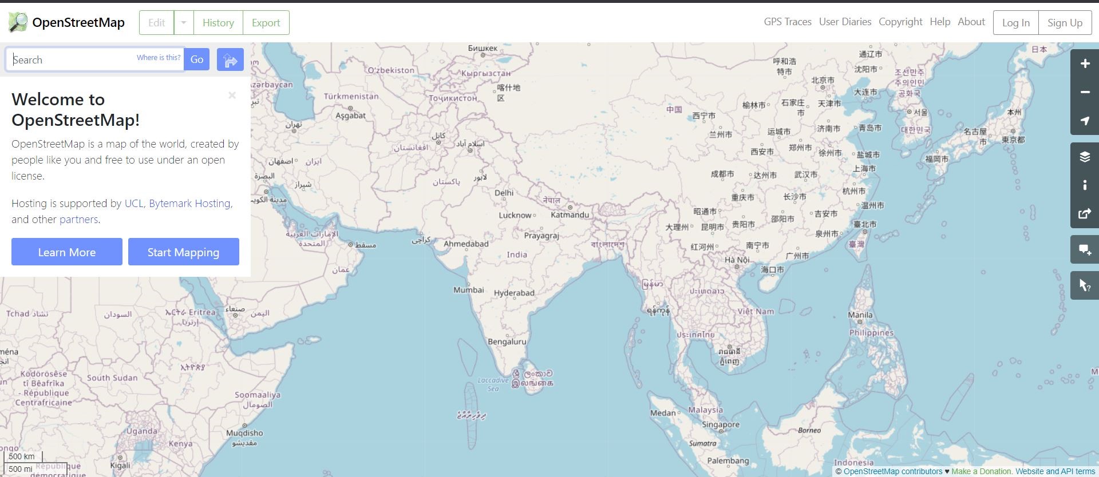Click the OpenStreetMap magnifier logo
This screenshot has width=1099, height=477.
pos(18,22)
